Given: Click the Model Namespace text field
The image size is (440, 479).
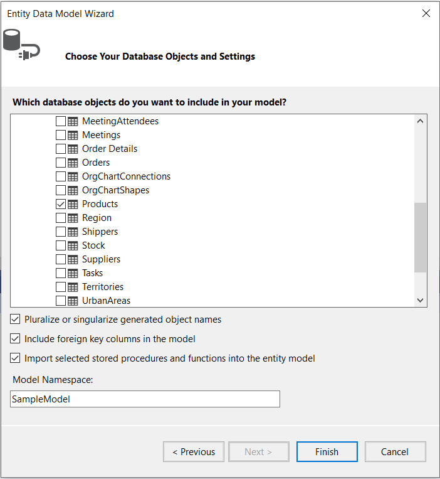Looking at the screenshot, I should (145, 399).
